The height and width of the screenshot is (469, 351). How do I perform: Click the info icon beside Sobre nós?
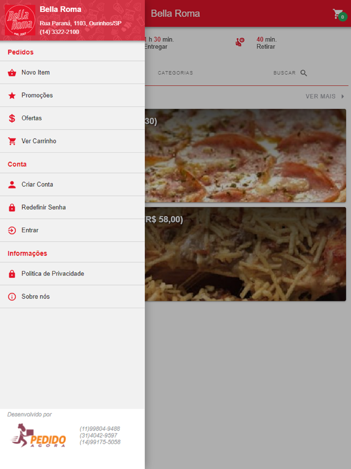click(12, 297)
